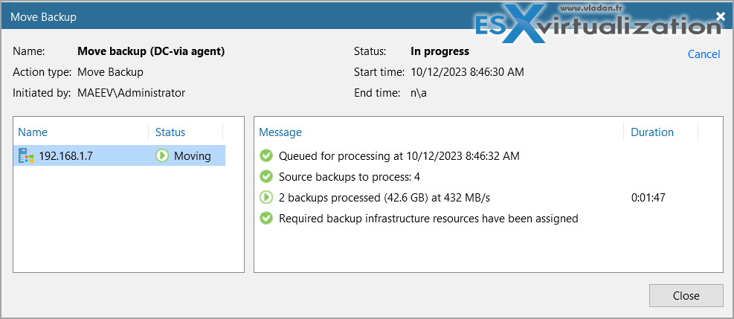Click the Windows server icon next to 192.168.1.7
The height and width of the screenshot is (319, 734).
26,155
